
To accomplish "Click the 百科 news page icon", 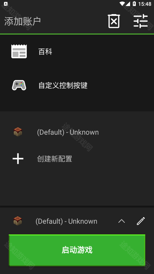I will click(x=19, y=51).
